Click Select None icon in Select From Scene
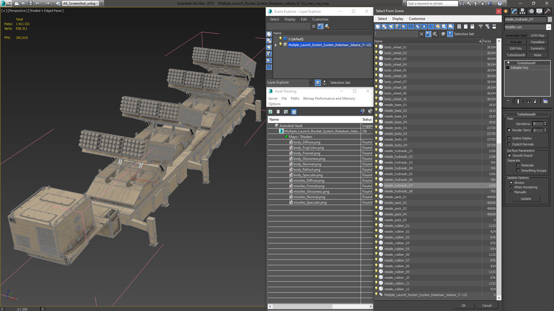 click(466, 26)
